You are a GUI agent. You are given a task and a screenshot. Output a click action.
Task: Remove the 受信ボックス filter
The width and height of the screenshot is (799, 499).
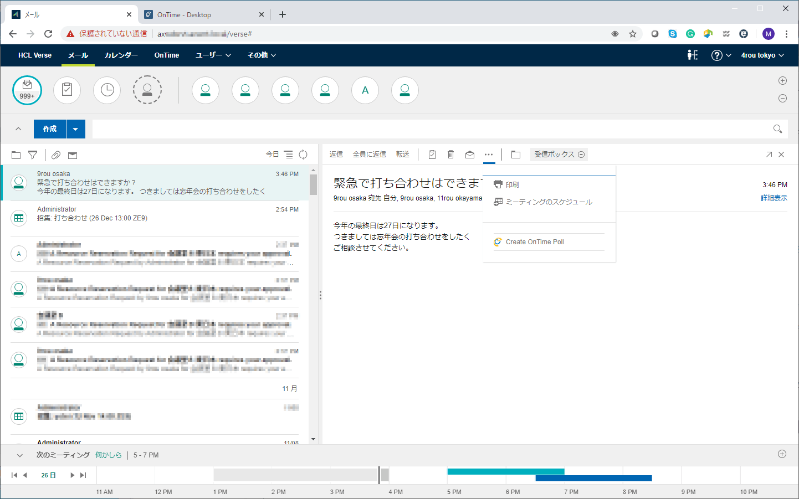pos(581,155)
